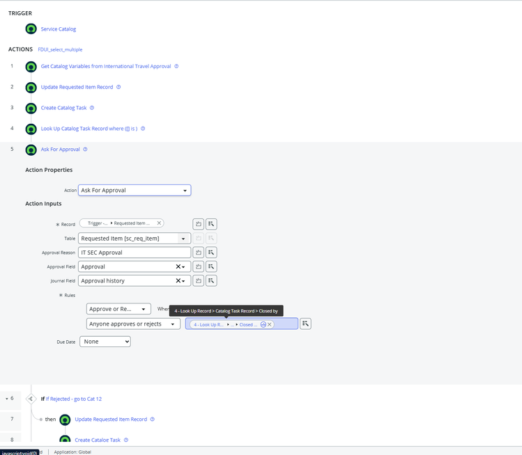Open info icon beside step 7 Update Requested Item Record
Viewport: 522px width, 455px height.
[153, 419]
